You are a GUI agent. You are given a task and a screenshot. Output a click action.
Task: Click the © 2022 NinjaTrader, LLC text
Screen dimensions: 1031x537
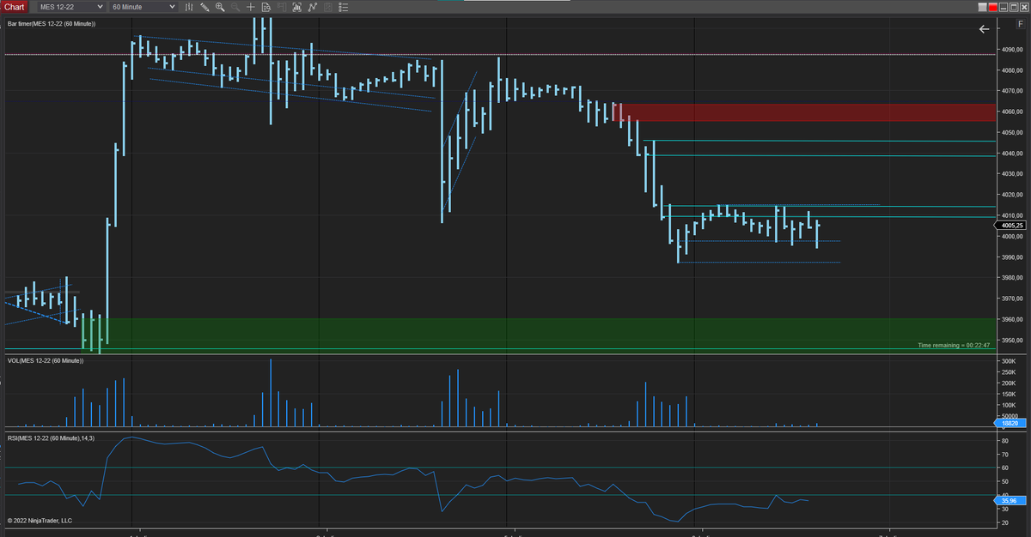coord(40,521)
